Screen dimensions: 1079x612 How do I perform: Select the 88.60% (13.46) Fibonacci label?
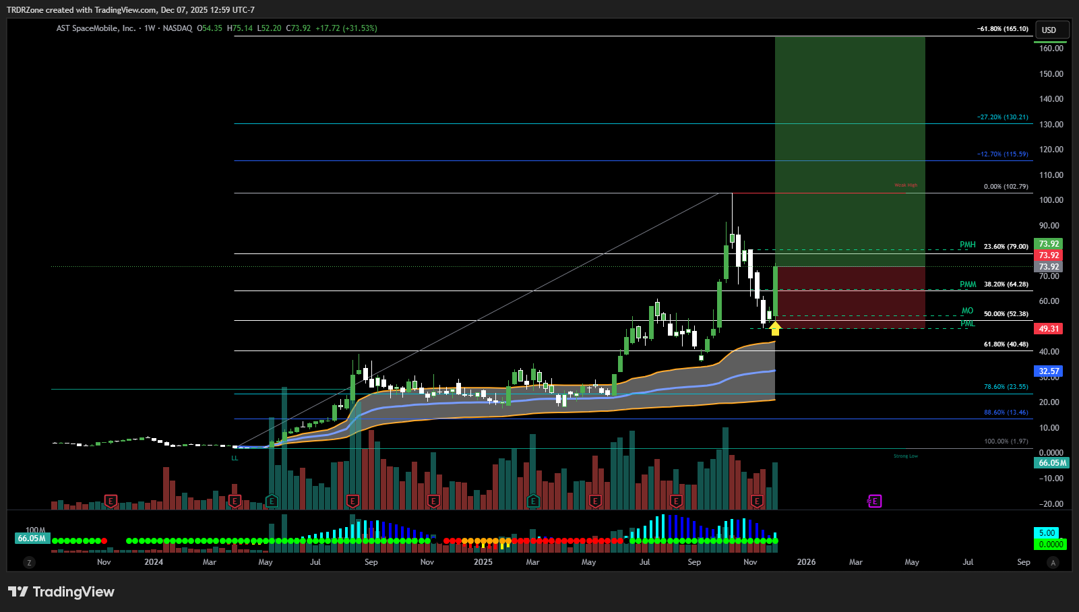pos(1006,412)
